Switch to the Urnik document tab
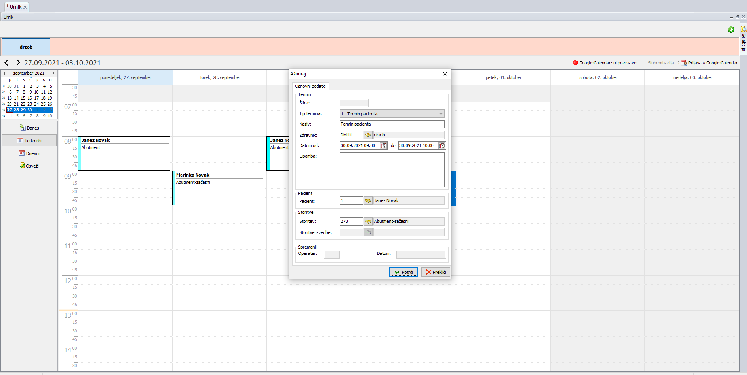This screenshot has height=375, width=747. [x=15, y=7]
